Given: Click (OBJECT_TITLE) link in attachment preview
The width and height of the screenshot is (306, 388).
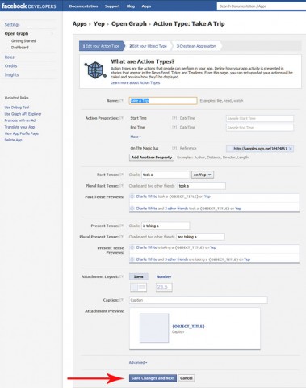Looking at the screenshot, I should pos(188,327).
